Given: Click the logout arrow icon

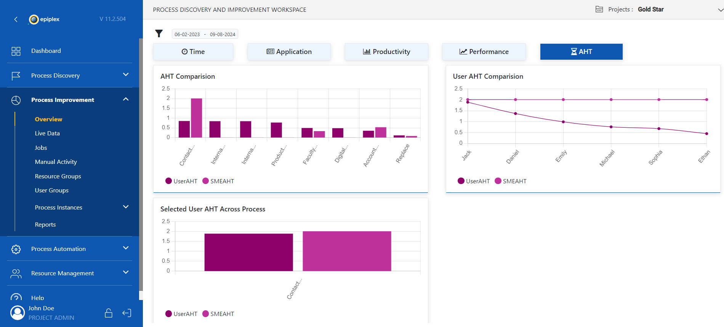Looking at the screenshot, I should coord(127,313).
